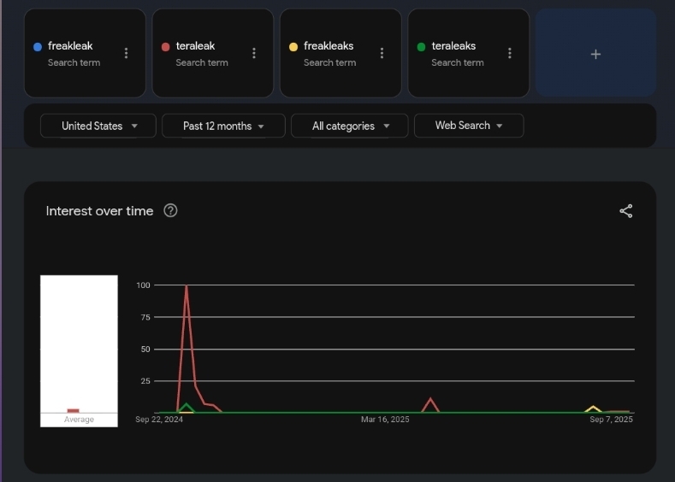Click the help question mark icon
This screenshot has height=482, width=675.
click(x=170, y=211)
